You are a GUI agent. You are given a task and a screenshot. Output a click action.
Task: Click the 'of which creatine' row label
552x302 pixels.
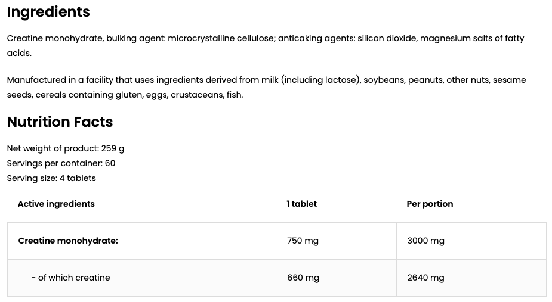pos(70,278)
